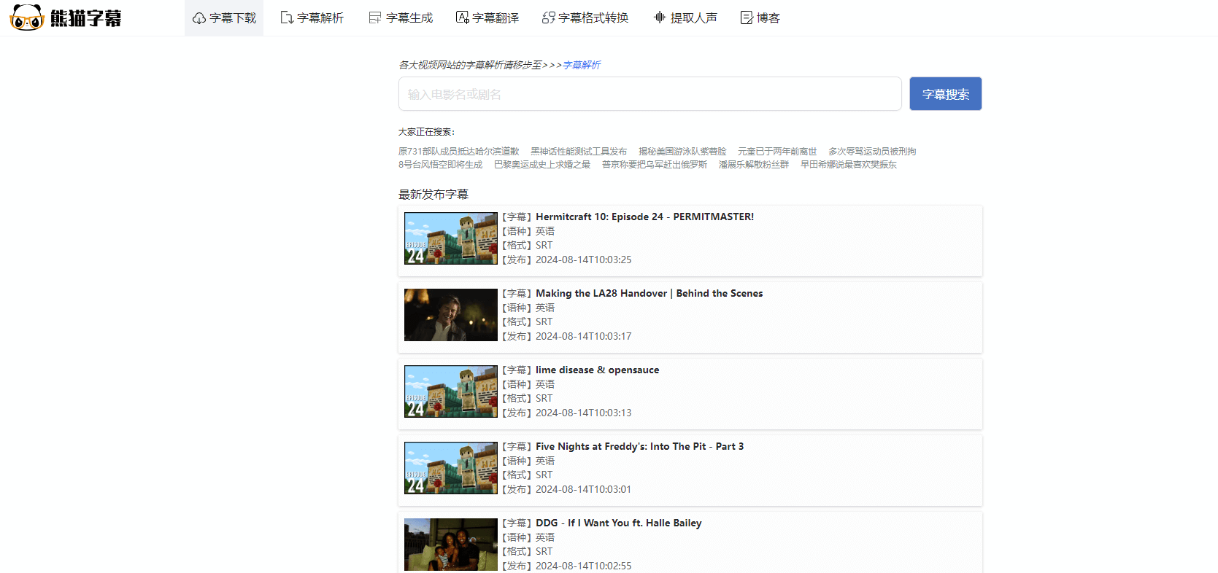Click the 字幕生成 icon in navbar
Viewport: 1218px width, 573px height.
(375, 18)
